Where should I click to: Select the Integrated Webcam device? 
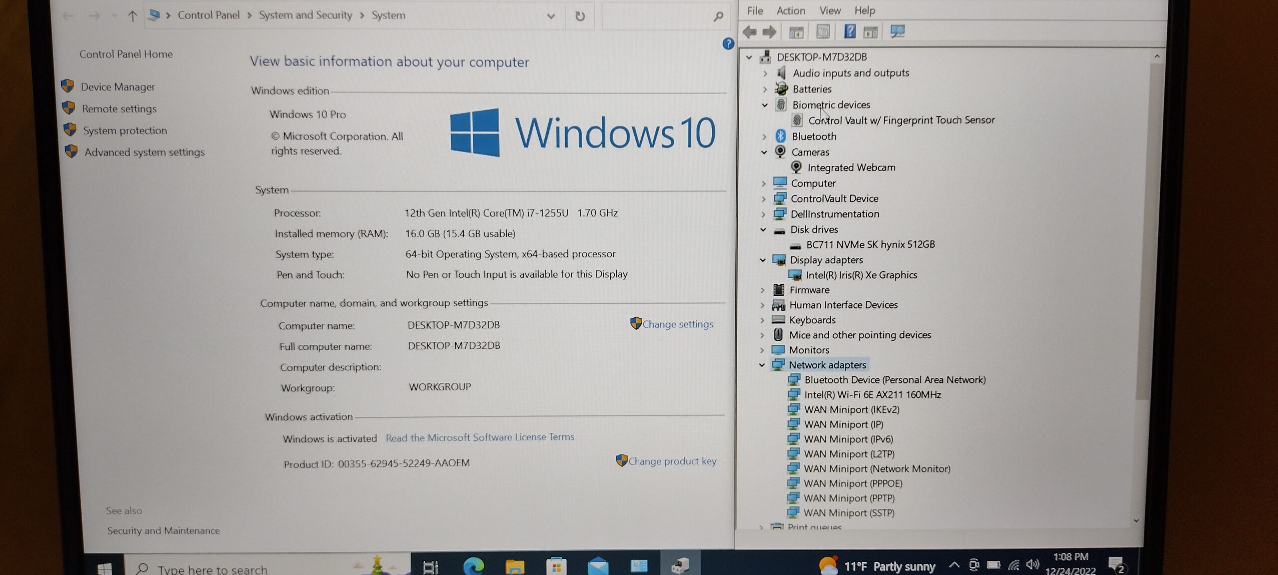pos(851,168)
